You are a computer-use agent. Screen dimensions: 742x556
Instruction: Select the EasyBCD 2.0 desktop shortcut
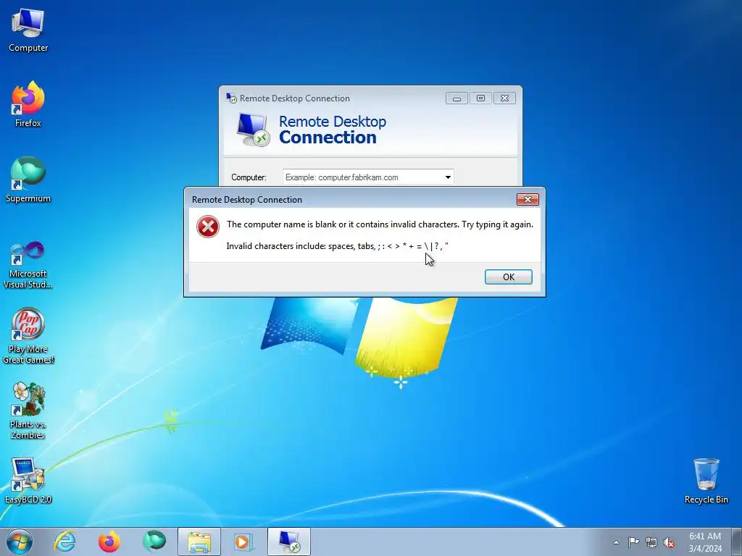(28, 481)
